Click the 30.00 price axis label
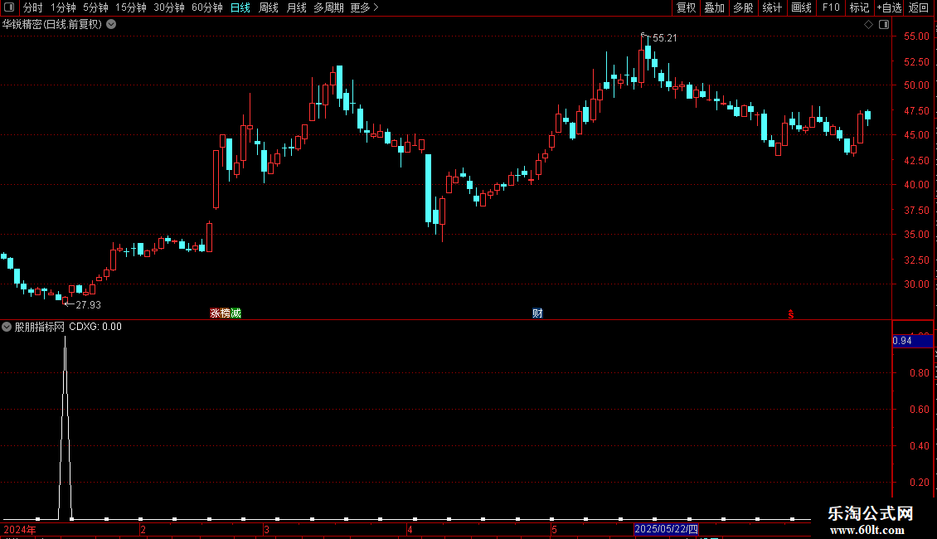 916,284
